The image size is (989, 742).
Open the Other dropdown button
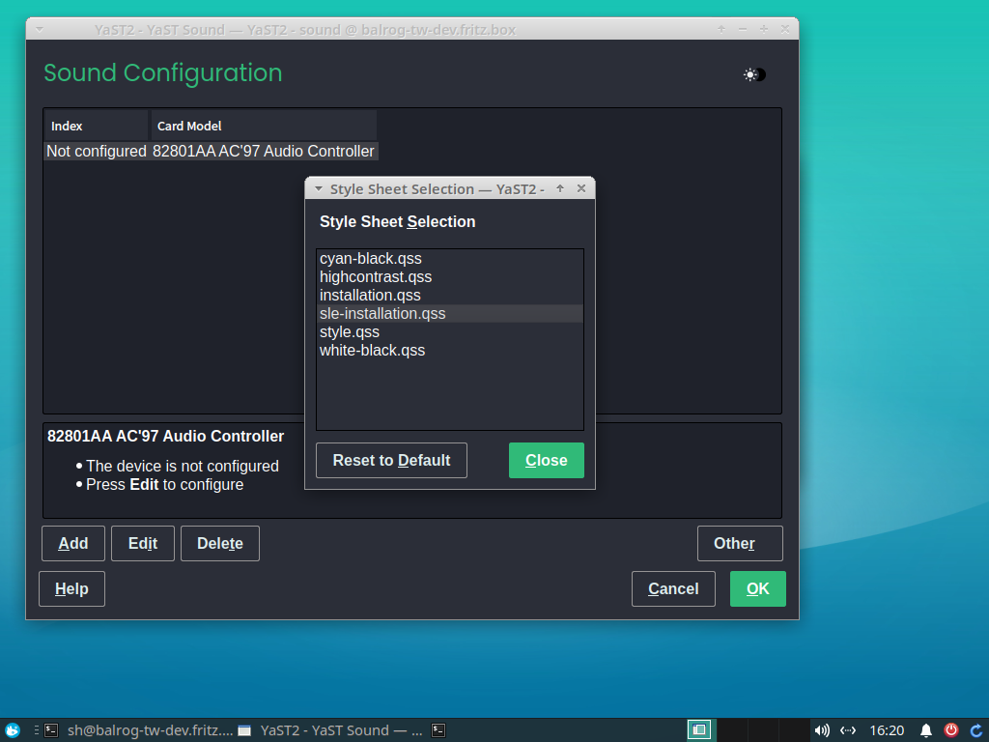(x=740, y=543)
